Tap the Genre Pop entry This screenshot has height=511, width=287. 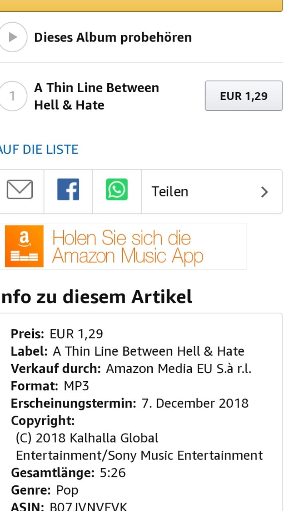[x=45, y=490]
